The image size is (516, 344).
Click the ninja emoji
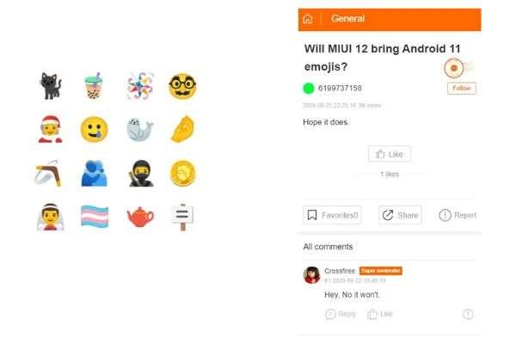[140, 174]
